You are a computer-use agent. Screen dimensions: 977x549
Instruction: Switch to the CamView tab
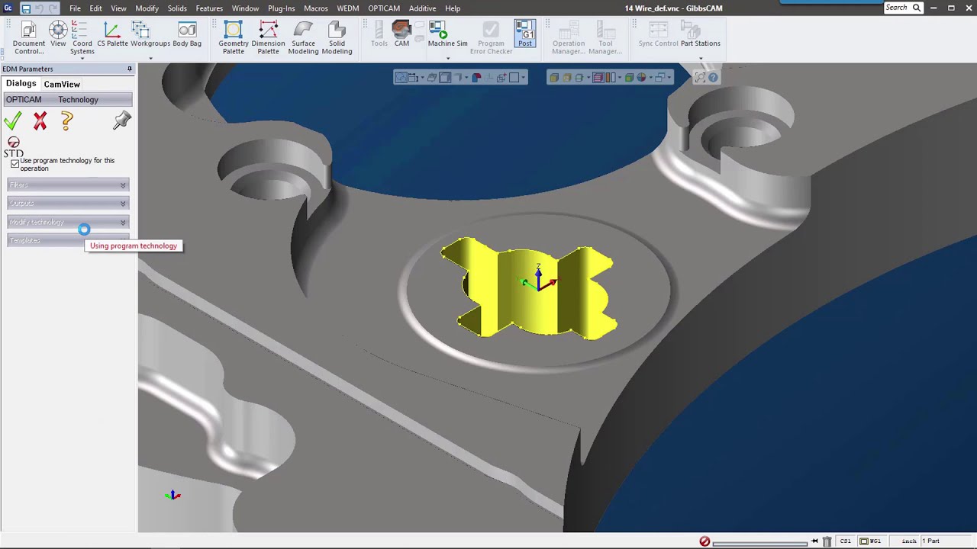coord(62,84)
